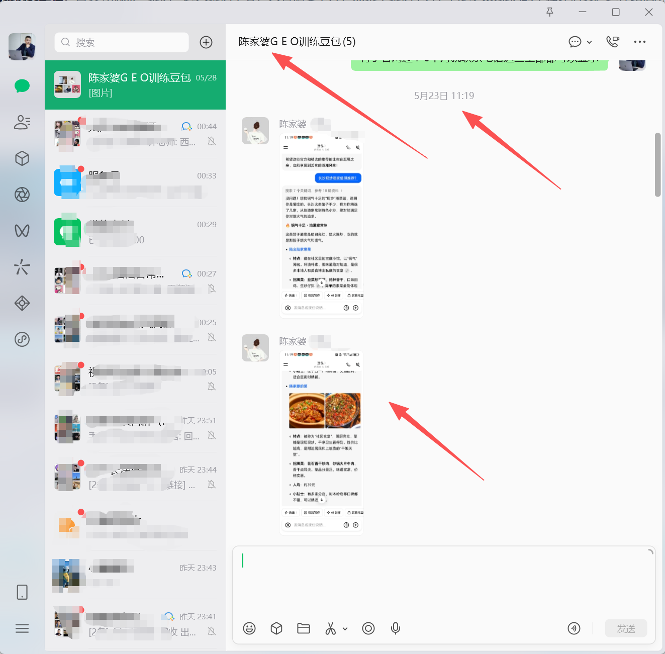This screenshot has height=654, width=665.
Task: Open the emoji picker
Action: tap(249, 628)
